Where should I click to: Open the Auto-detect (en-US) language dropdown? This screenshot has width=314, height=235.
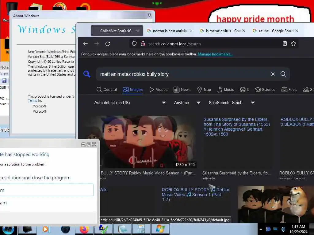(x=130, y=103)
